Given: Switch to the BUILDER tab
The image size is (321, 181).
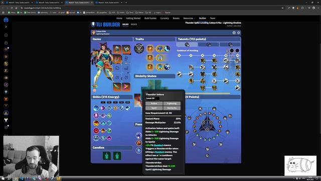Looking at the screenshot, I should (125, 25).
